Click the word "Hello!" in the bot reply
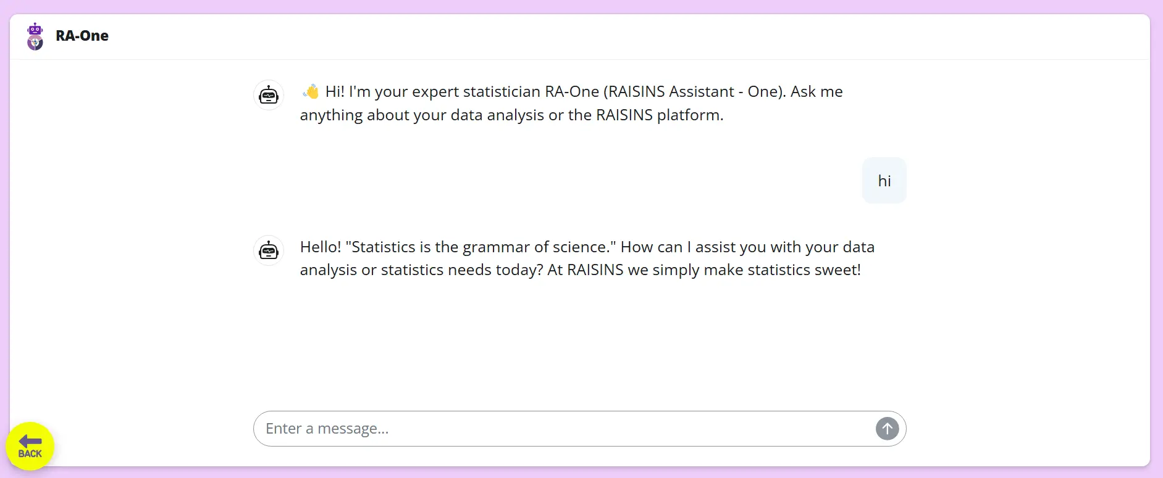The image size is (1163, 478). [x=320, y=247]
